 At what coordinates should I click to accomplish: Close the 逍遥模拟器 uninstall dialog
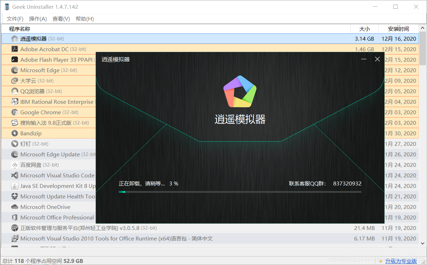[x=377, y=59]
